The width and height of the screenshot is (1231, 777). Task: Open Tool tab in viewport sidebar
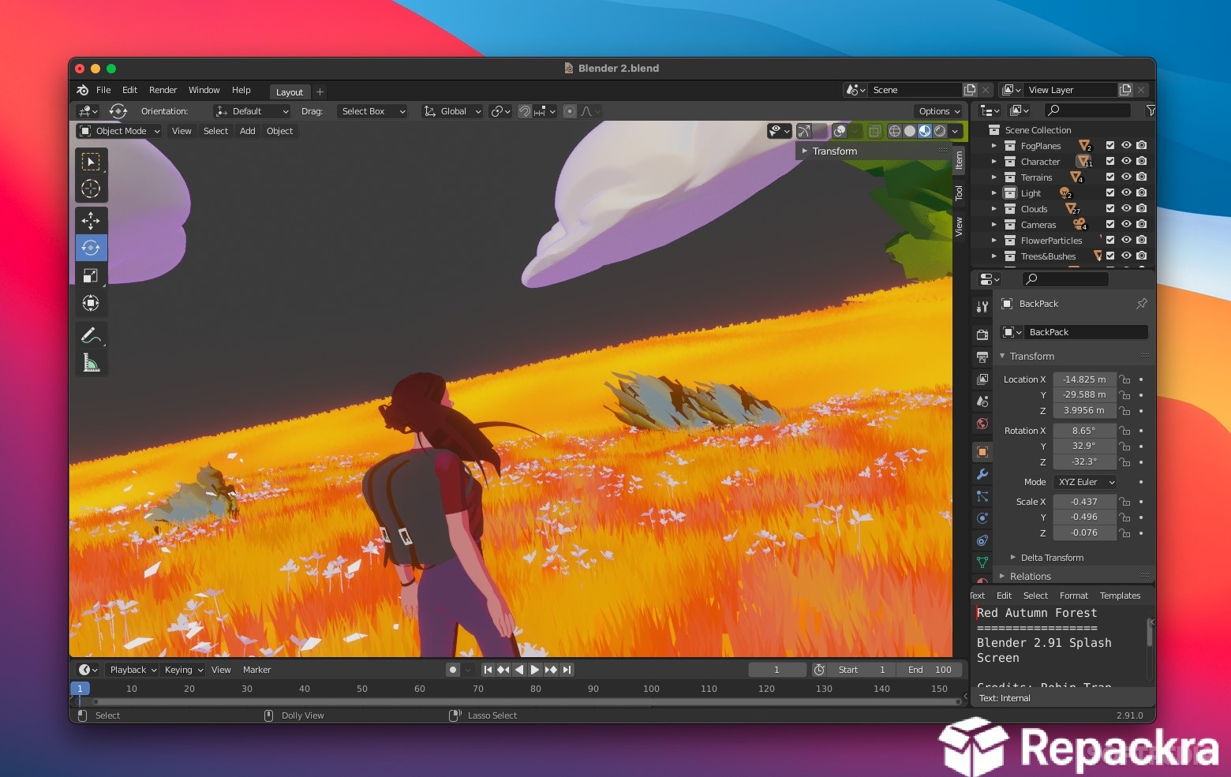(x=959, y=193)
